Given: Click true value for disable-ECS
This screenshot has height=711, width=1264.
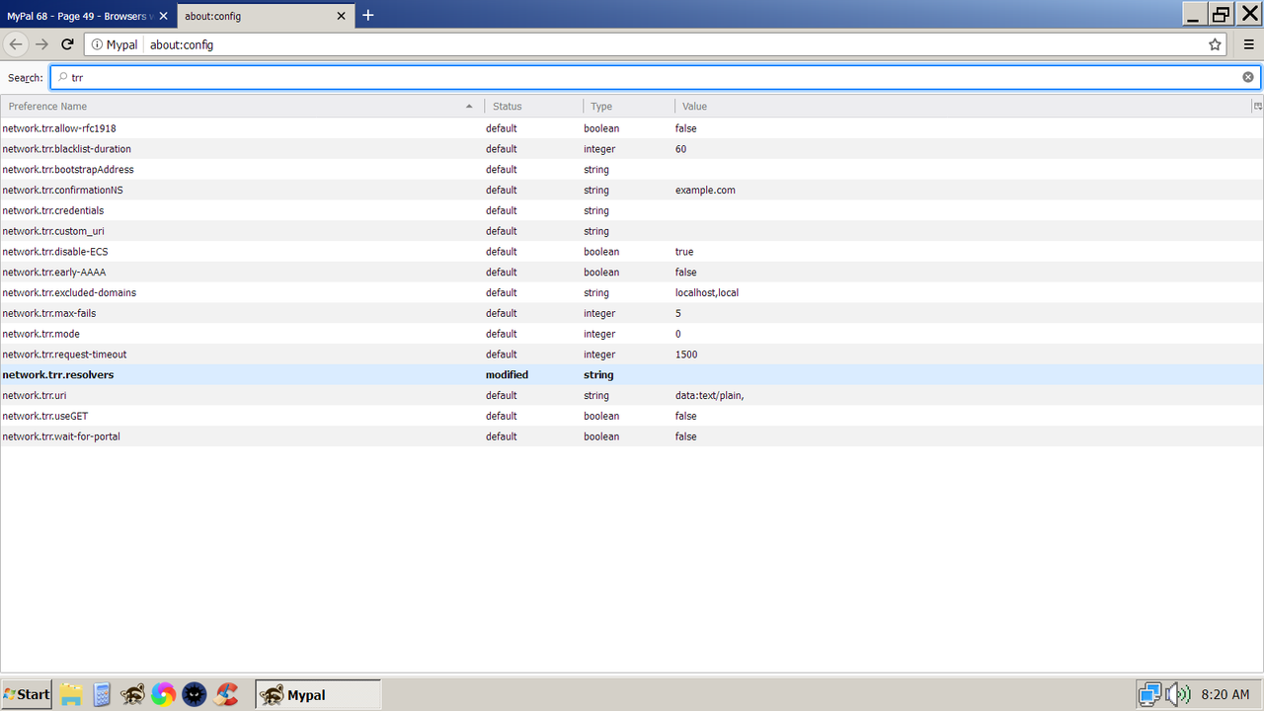Looking at the screenshot, I should [x=684, y=252].
